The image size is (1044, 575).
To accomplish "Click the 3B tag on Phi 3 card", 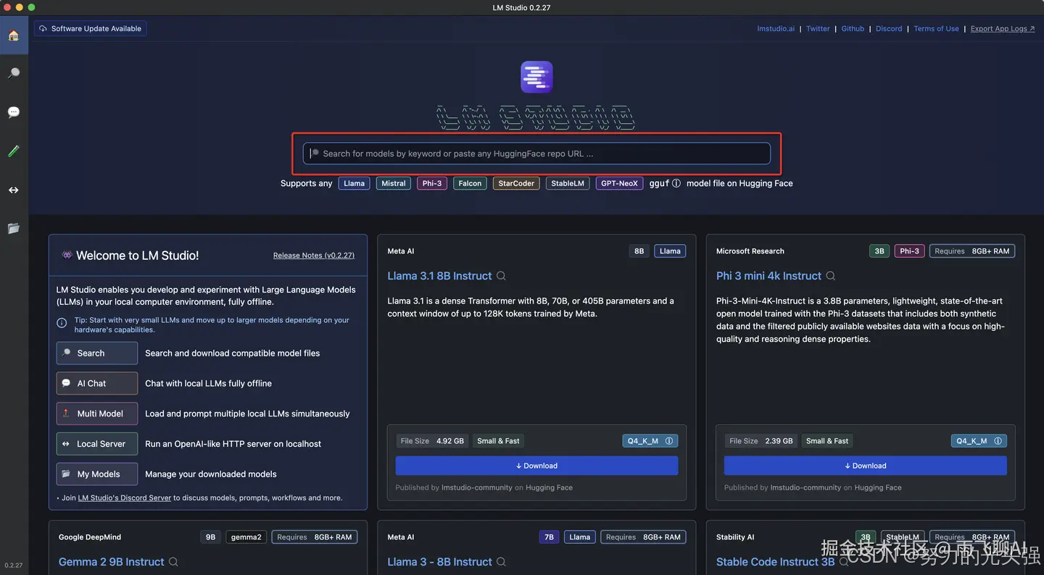I will 879,251.
